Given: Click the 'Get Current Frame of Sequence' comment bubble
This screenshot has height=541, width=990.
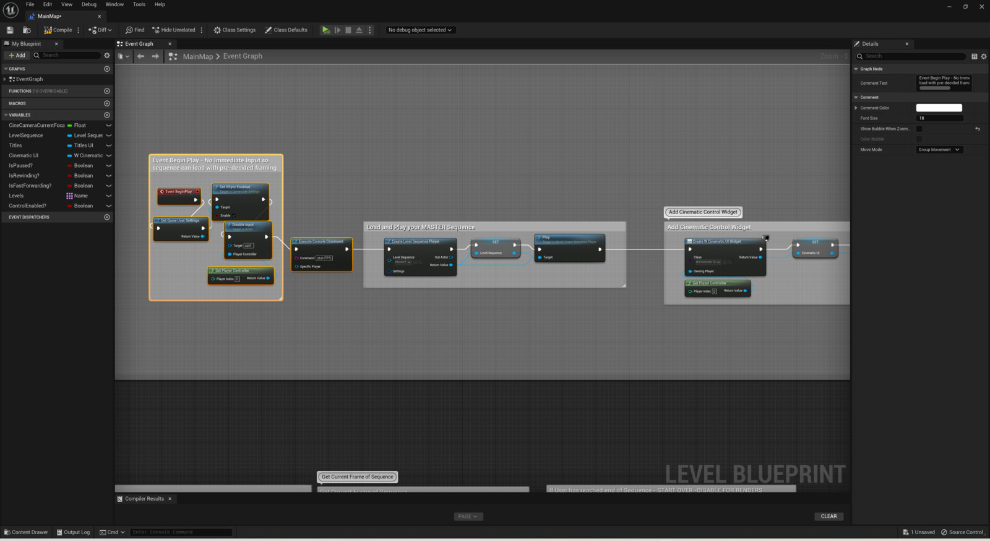Looking at the screenshot, I should [358, 477].
